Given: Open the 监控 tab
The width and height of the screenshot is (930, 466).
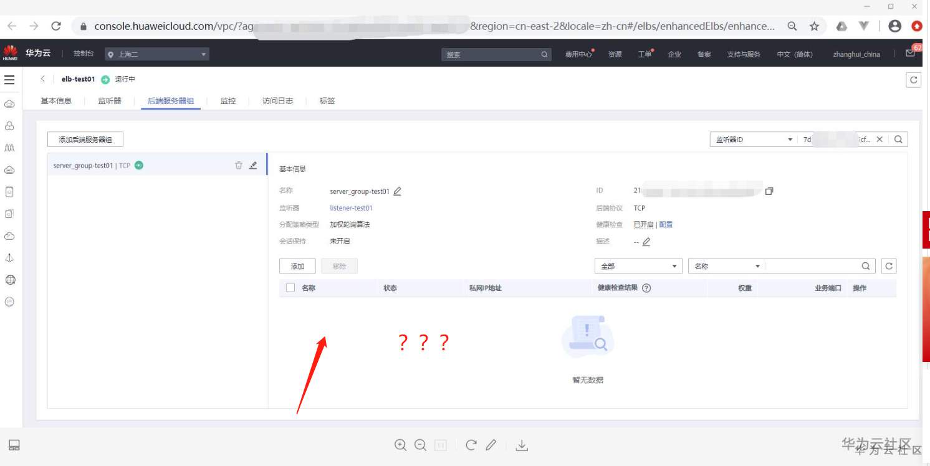Looking at the screenshot, I should coord(228,101).
